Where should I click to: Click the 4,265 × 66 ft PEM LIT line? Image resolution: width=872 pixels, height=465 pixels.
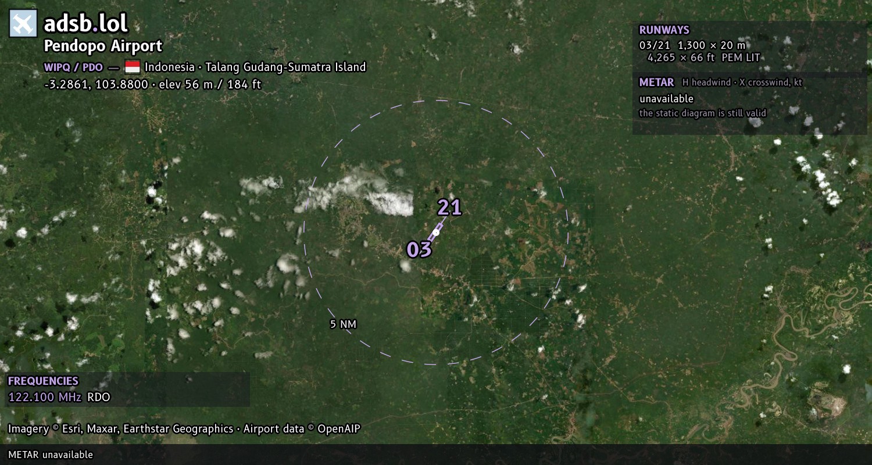tap(703, 58)
